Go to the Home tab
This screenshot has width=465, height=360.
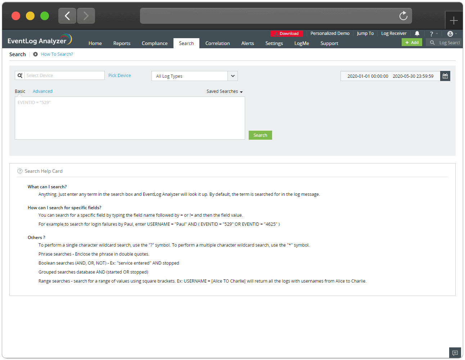tap(95, 43)
